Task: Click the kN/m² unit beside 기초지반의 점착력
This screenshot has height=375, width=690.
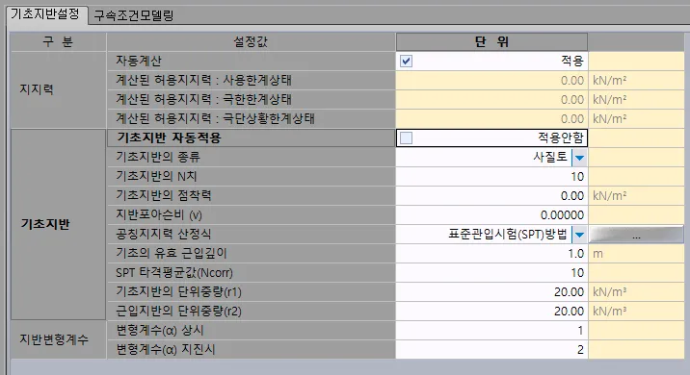Action: coord(609,196)
